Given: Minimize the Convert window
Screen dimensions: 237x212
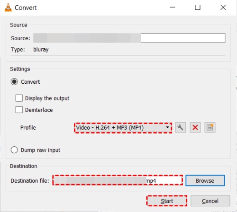Looking at the screenshot, I should tap(173, 8).
